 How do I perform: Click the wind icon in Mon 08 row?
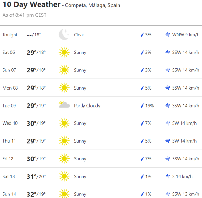pyautogui.click(x=168, y=88)
